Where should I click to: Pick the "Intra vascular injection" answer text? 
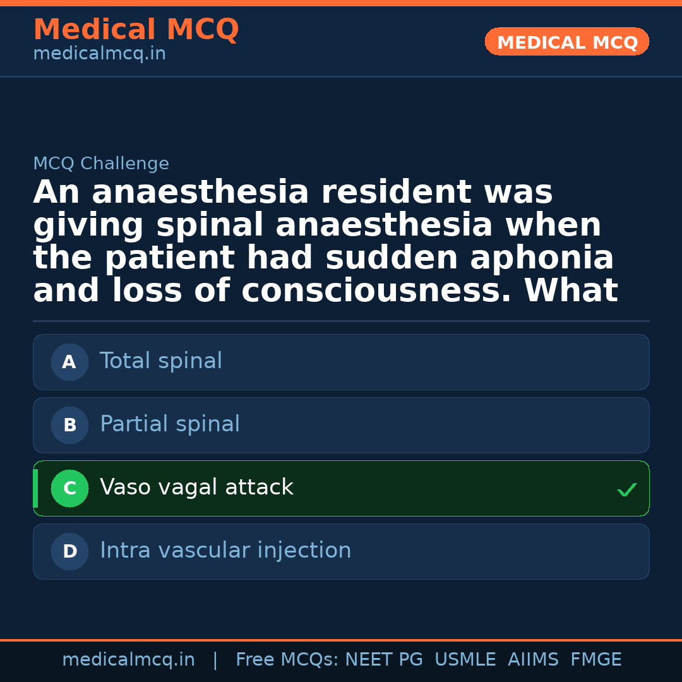(225, 551)
